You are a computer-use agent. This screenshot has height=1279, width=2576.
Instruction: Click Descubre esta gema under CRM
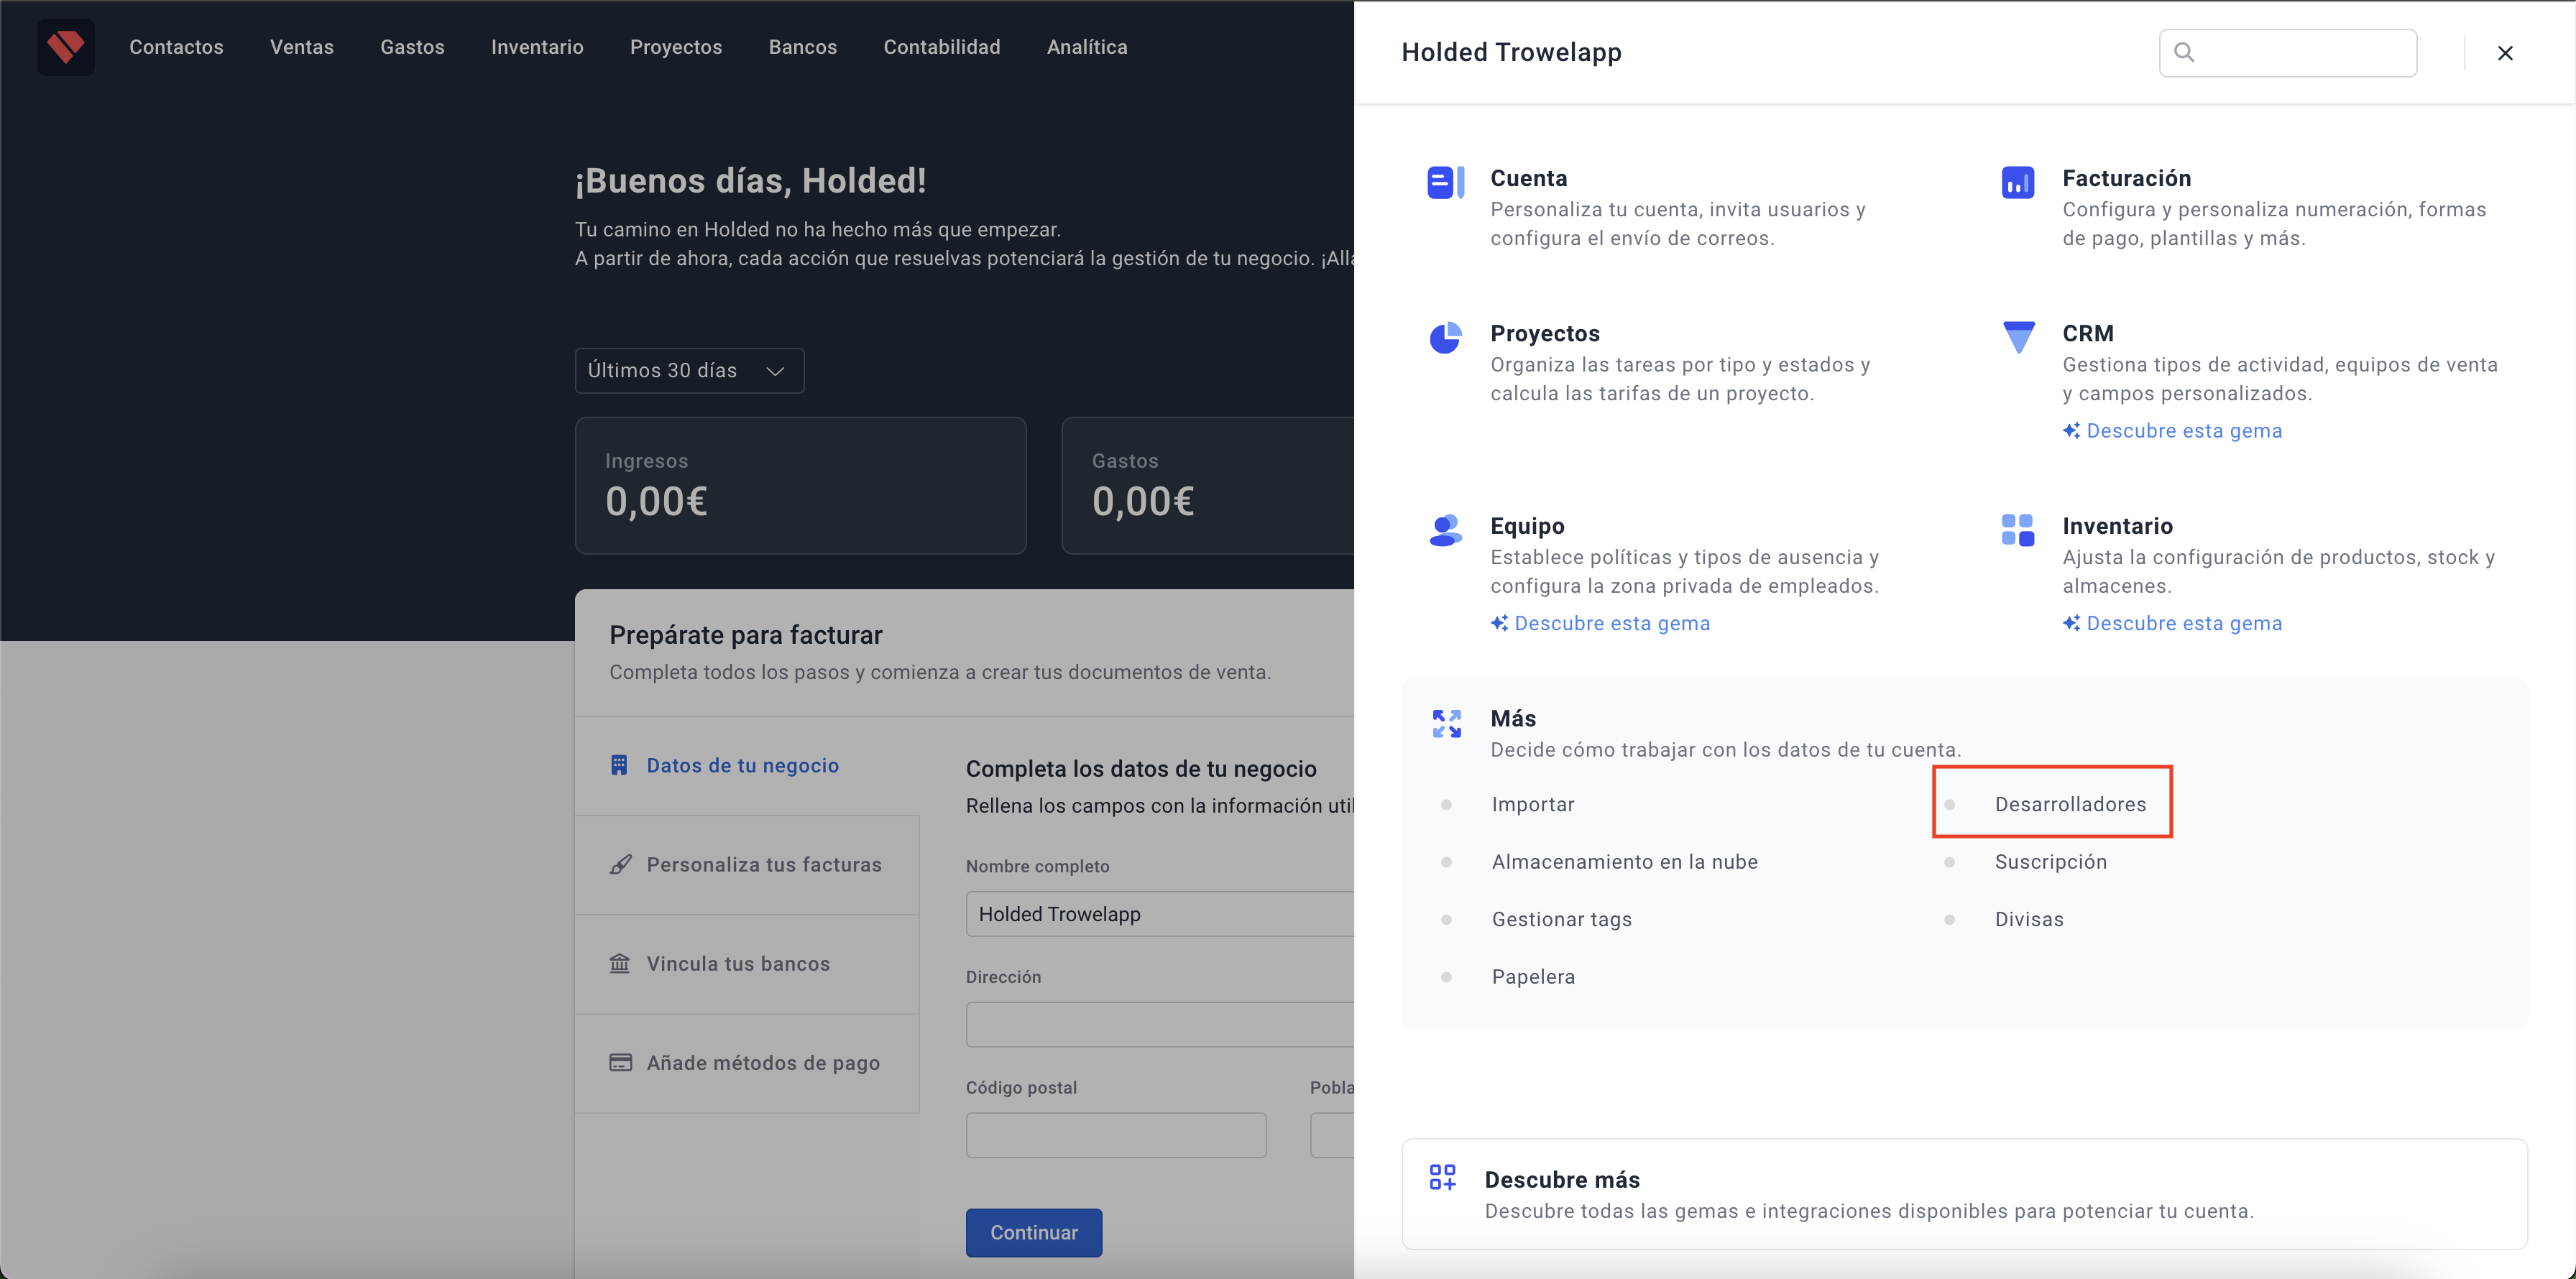[x=2183, y=431]
